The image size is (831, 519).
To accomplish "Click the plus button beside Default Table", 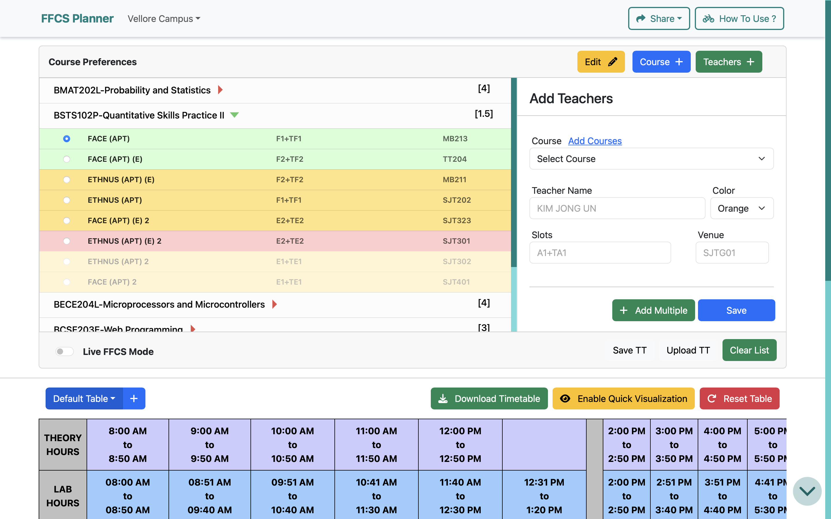I will (134, 398).
